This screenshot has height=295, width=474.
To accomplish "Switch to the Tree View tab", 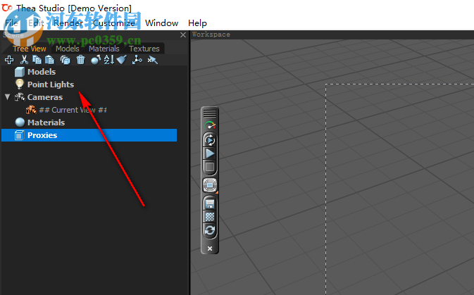I will [30, 49].
